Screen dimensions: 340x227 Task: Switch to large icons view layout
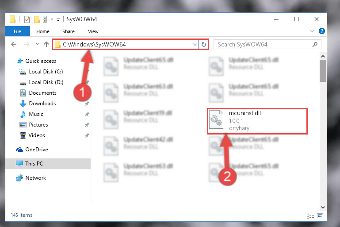point(320,215)
